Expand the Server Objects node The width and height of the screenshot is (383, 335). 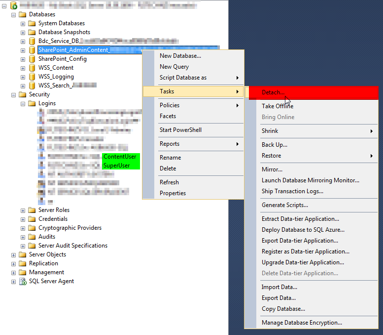(x=13, y=255)
